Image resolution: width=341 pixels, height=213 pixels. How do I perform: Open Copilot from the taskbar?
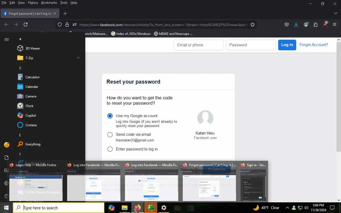point(112,208)
